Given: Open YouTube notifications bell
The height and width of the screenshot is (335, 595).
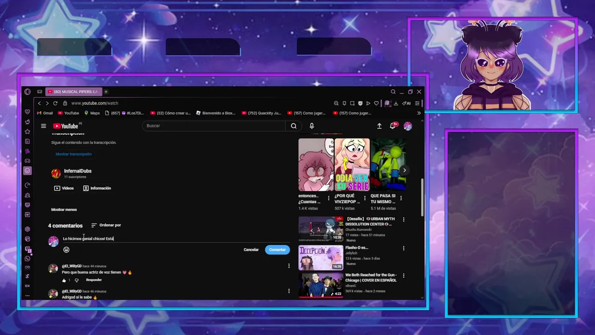Looking at the screenshot, I should click(393, 126).
